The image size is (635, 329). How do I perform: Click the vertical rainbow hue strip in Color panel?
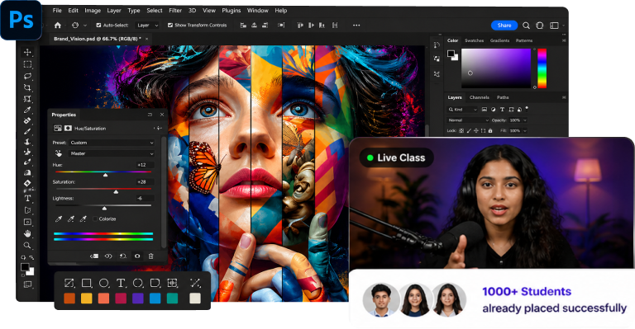(x=542, y=68)
